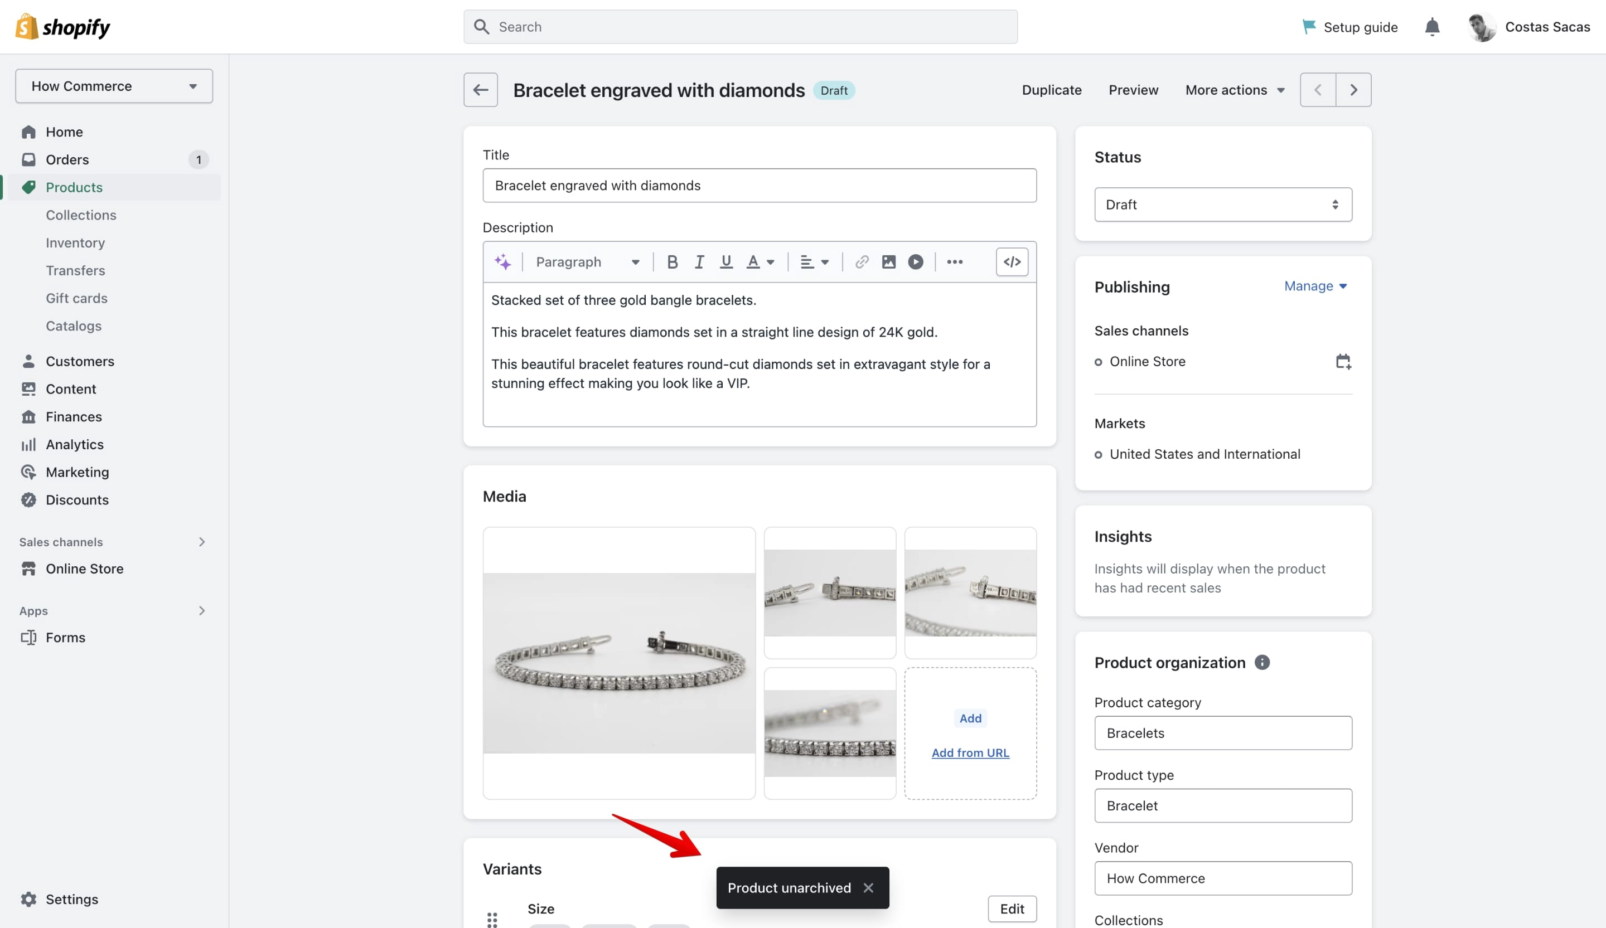
Task: Select the top-middle clasp thumbnail
Action: 830,593
